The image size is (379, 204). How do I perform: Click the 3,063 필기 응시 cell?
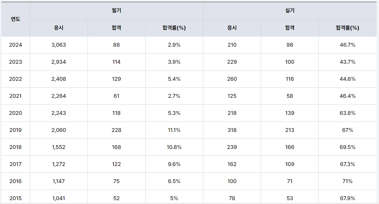click(x=59, y=45)
